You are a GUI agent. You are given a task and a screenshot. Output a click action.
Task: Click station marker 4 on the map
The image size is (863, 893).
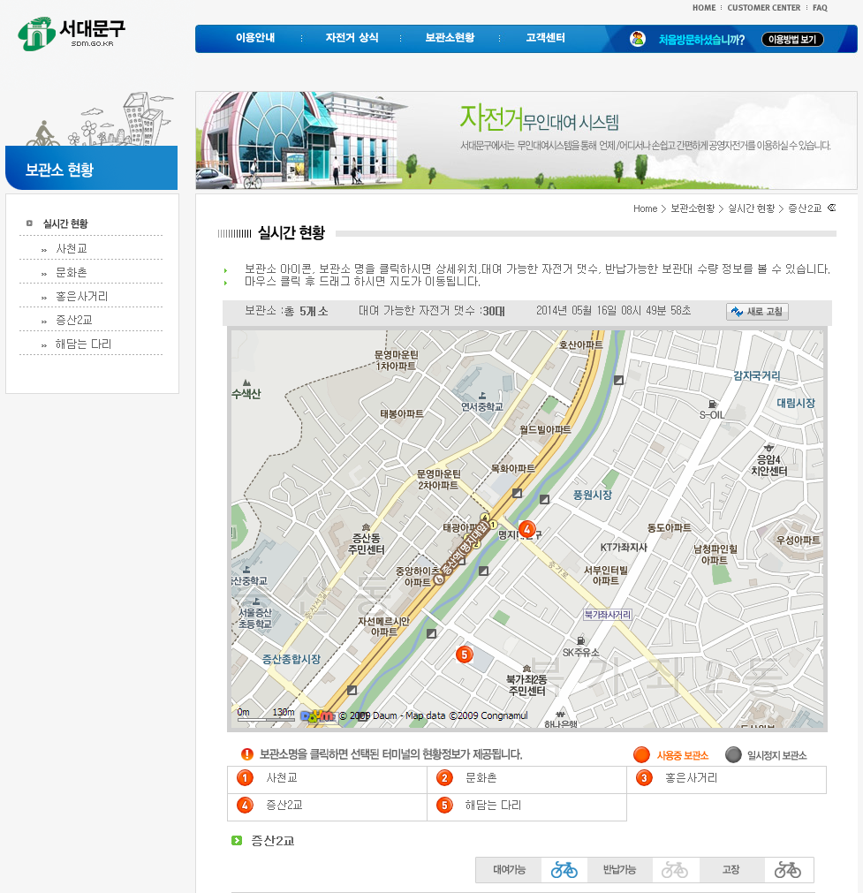pos(526,529)
